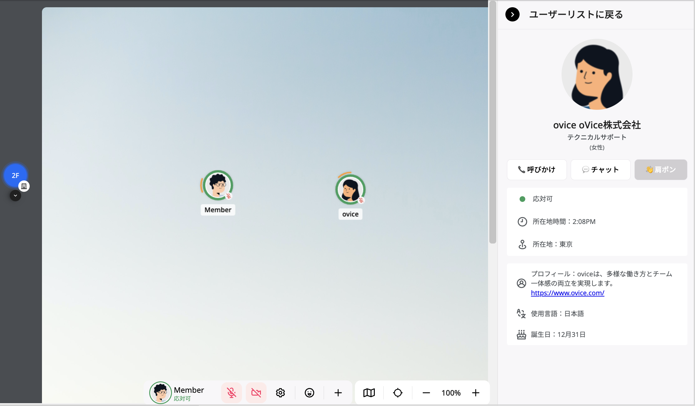Viewport: 695px width, 406px height.
Task: Click ユーザーリストに戻る to return to user list
Action: (x=576, y=15)
